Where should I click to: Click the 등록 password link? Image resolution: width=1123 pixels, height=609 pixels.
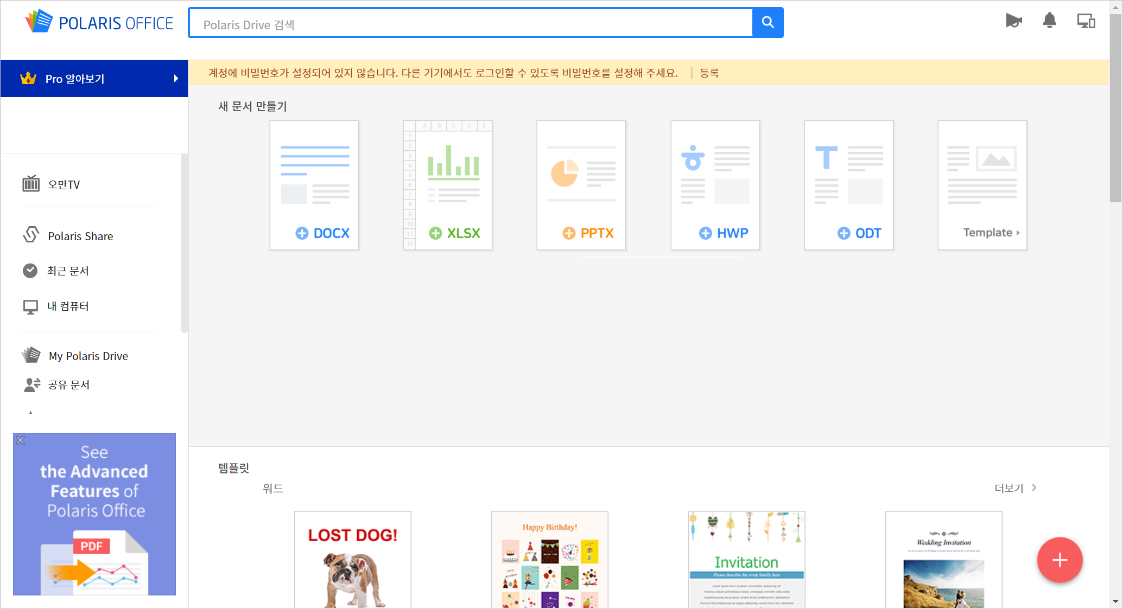(709, 73)
